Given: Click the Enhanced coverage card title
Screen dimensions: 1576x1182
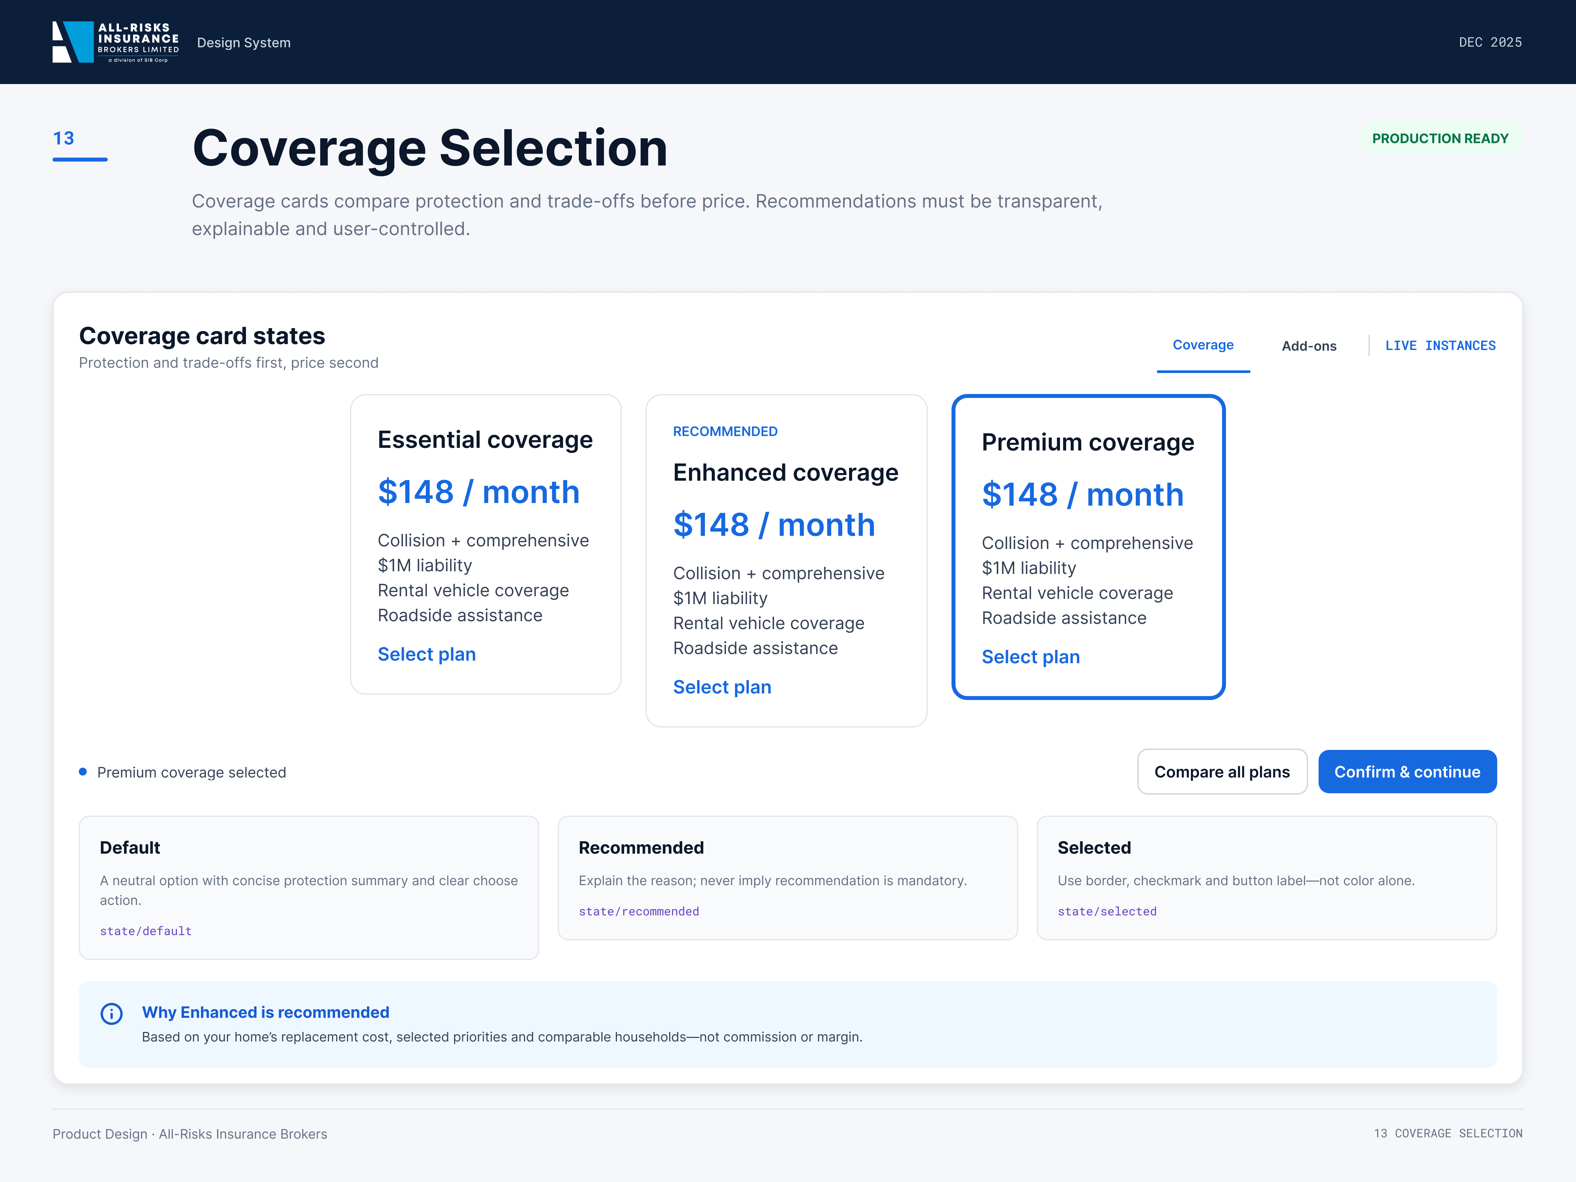Looking at the screenshot, I should tap(786, 472).
